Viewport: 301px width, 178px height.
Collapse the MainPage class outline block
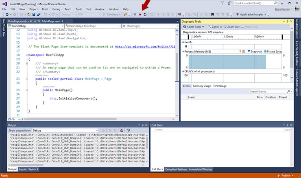(x=27, y=79)
